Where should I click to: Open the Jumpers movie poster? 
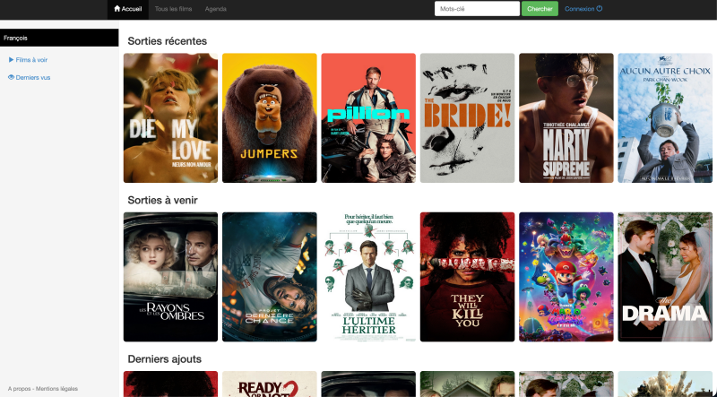[270, 118]
